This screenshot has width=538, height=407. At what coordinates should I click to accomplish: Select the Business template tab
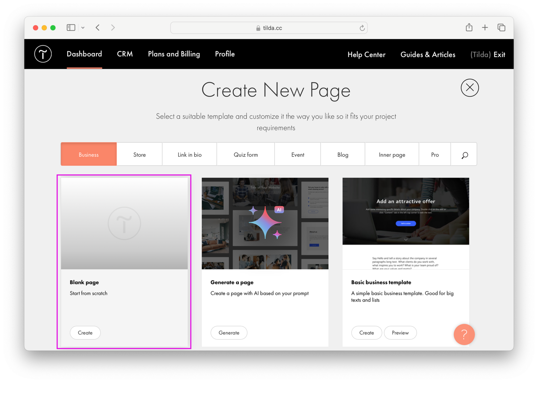89,154
